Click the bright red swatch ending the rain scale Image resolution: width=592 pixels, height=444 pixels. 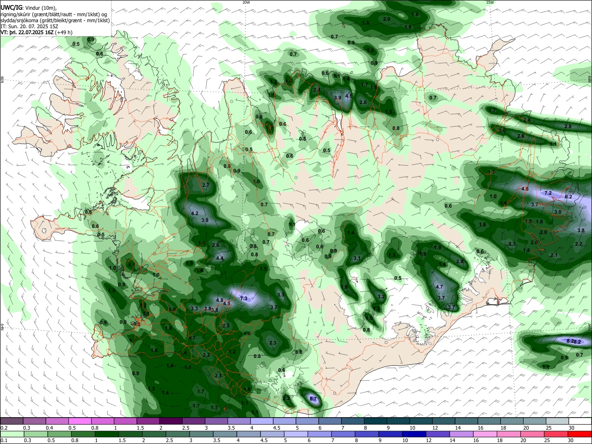[580, 434]
